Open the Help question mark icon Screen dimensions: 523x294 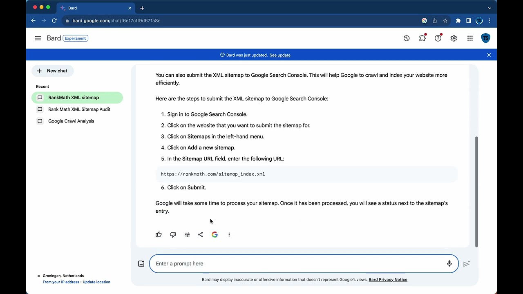(438, 38)
